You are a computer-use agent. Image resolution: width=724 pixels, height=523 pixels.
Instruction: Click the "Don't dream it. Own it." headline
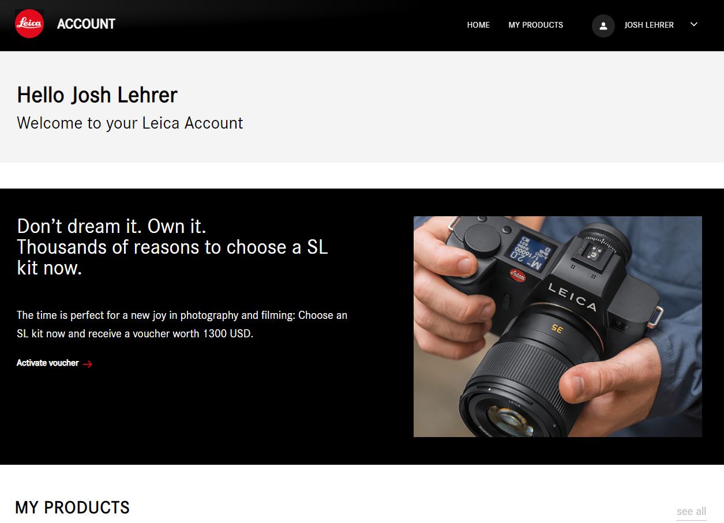(111, 225)
